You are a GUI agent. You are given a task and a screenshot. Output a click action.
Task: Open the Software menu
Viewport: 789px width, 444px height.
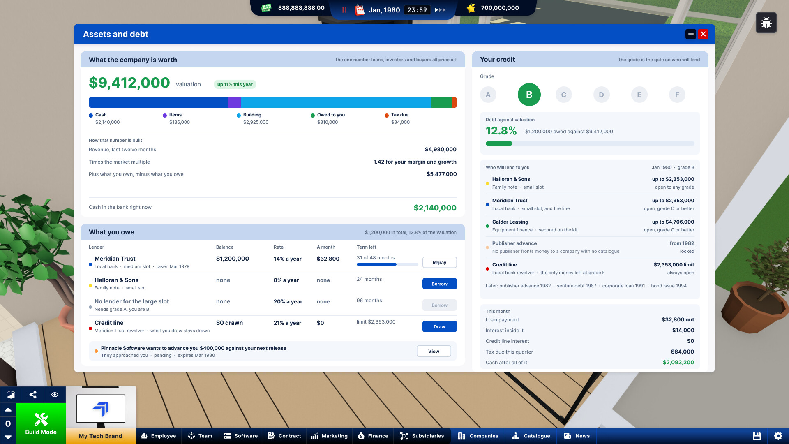click(241, 436)
